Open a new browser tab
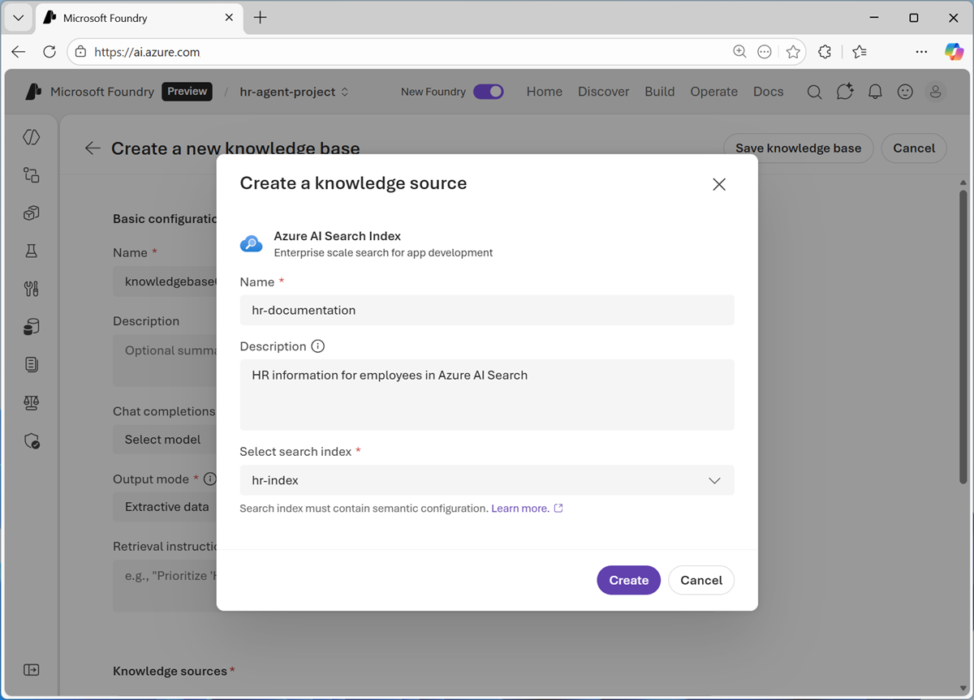 coord(261,18)
